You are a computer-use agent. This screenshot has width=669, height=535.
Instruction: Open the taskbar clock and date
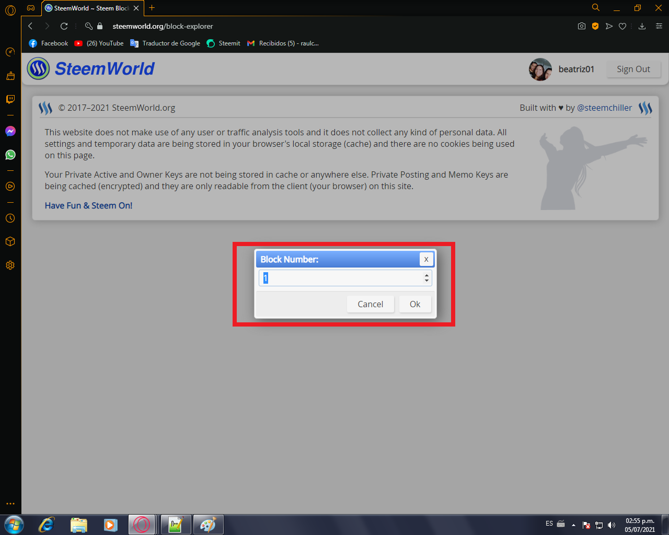point(640,525)
